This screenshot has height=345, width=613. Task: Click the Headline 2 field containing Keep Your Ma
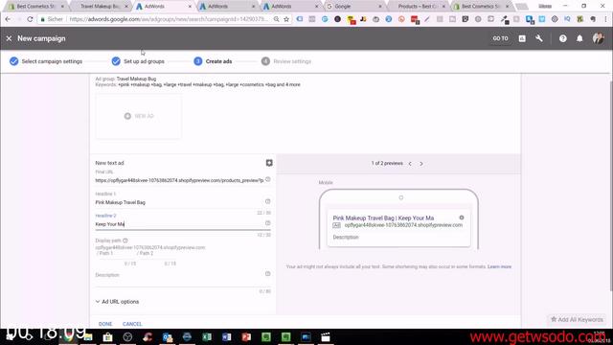[x=179, y=224]
